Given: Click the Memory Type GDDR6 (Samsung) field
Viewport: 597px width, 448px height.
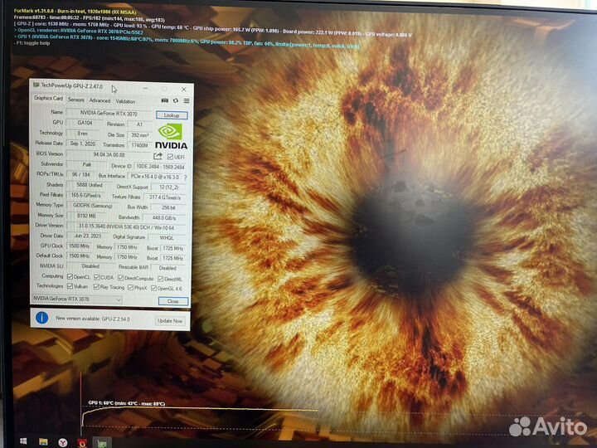Looking at the screenshot, I should tap(93, 206).
